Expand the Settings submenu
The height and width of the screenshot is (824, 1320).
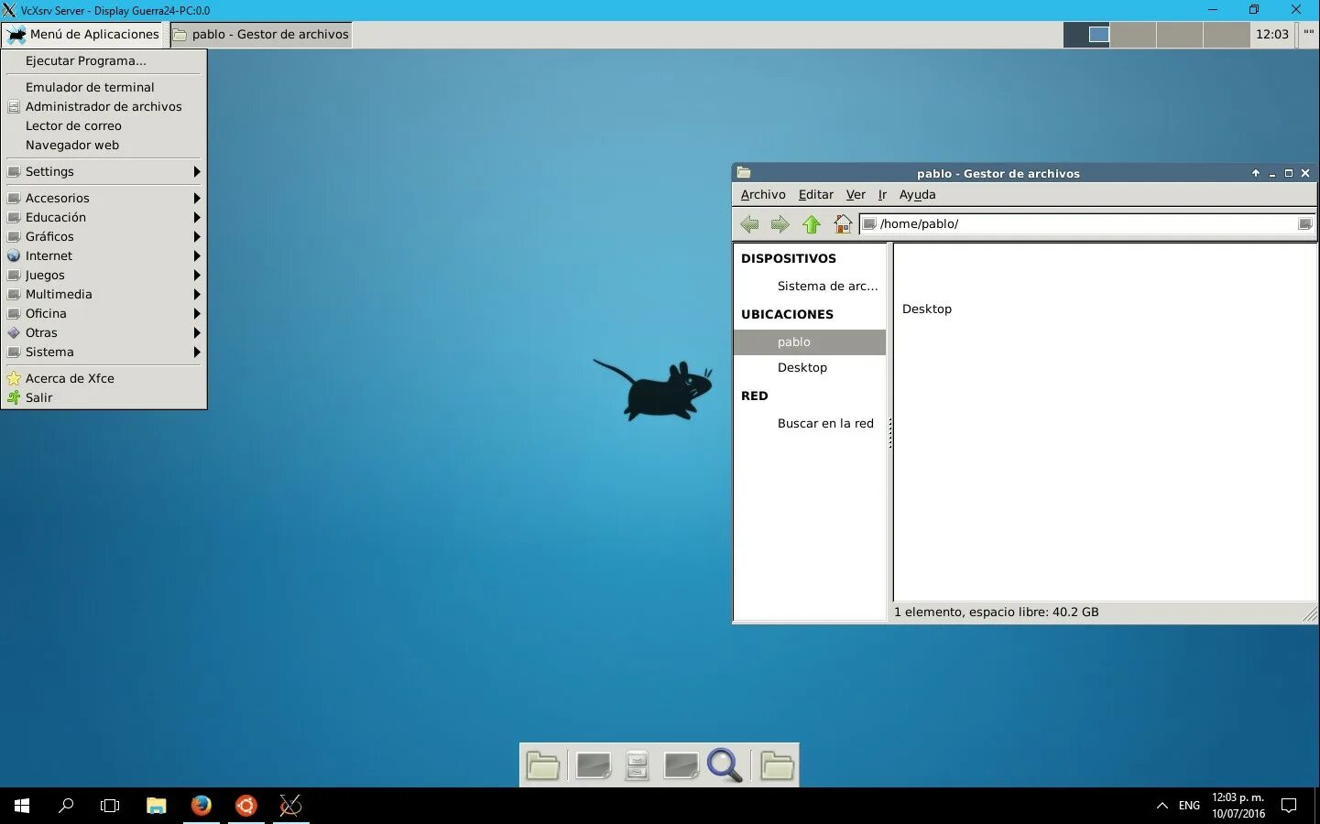click(x=50, y=171)
